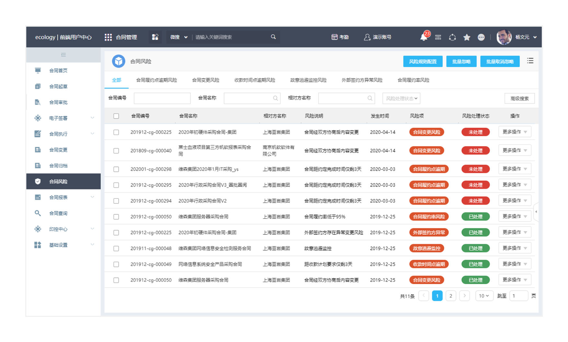
Task: Open the list menu icon beside 批量取消忽略
Action: pos(530,61)
